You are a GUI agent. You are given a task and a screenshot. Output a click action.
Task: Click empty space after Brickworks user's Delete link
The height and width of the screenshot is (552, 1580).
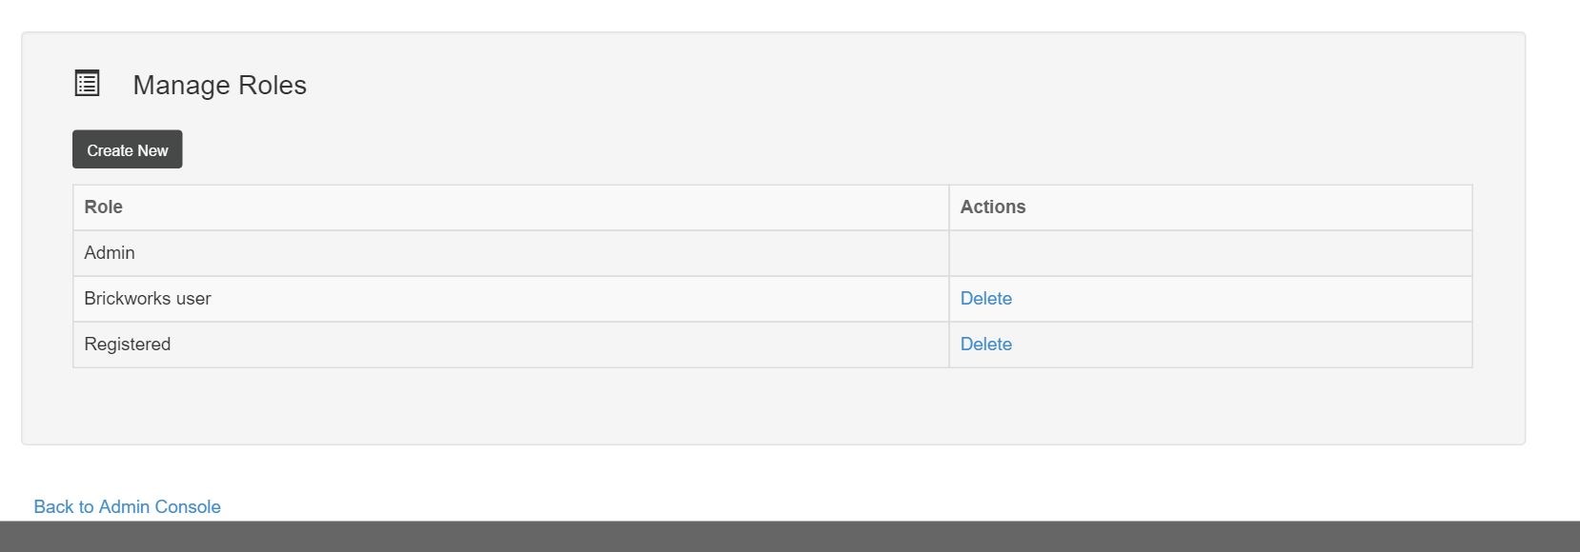coord(1239,299)
